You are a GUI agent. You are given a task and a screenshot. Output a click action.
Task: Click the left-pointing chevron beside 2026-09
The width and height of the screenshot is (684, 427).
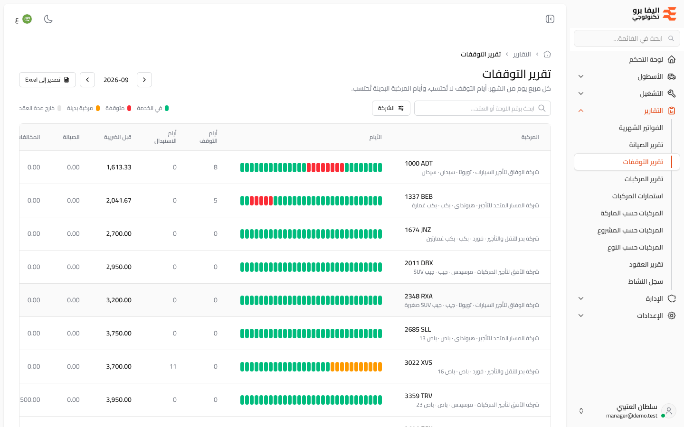pyautogui.click(x=87, y=80)
